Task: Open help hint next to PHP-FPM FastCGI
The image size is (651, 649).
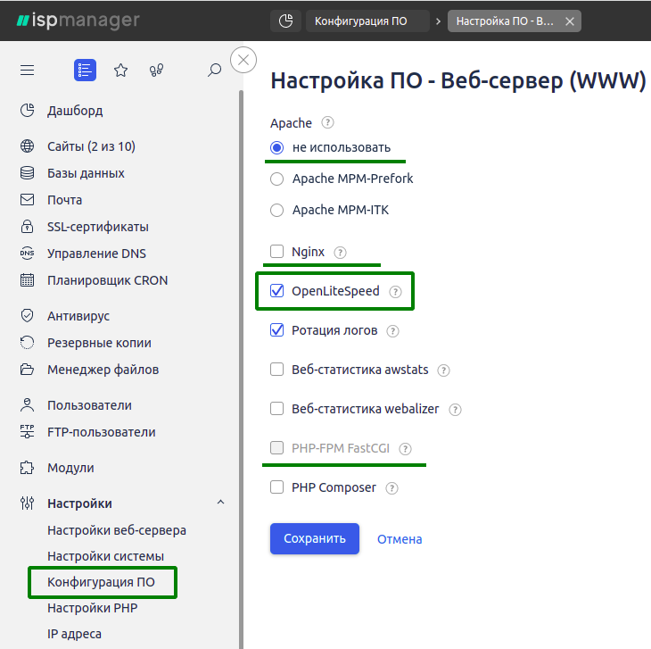Action: point(405,449)
